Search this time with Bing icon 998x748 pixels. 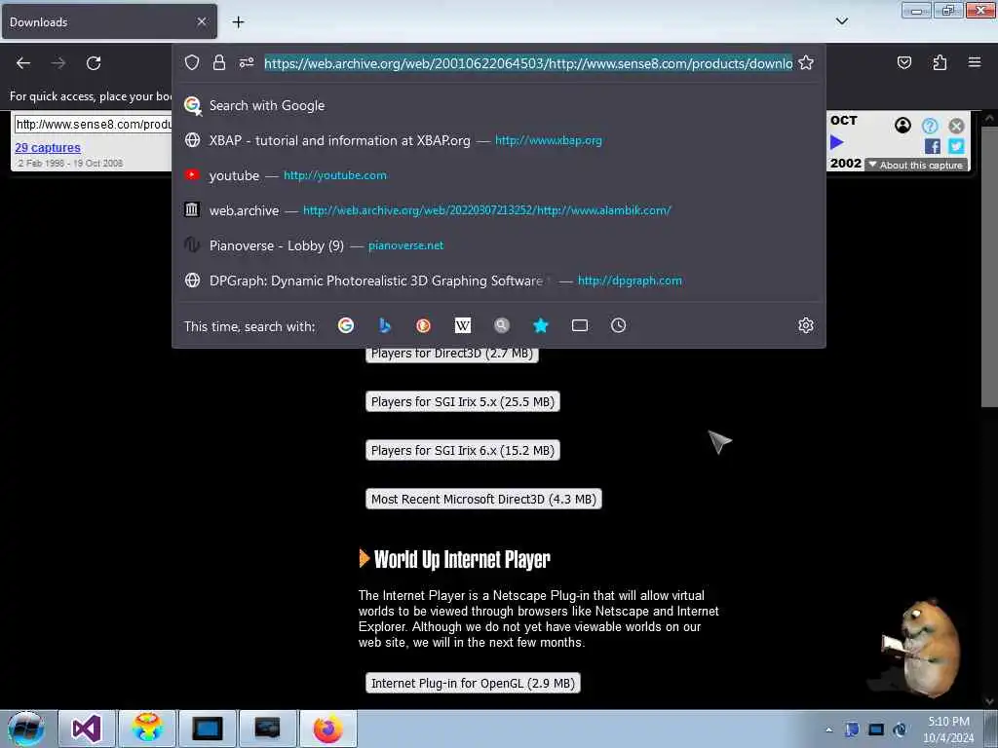(384, 325)
